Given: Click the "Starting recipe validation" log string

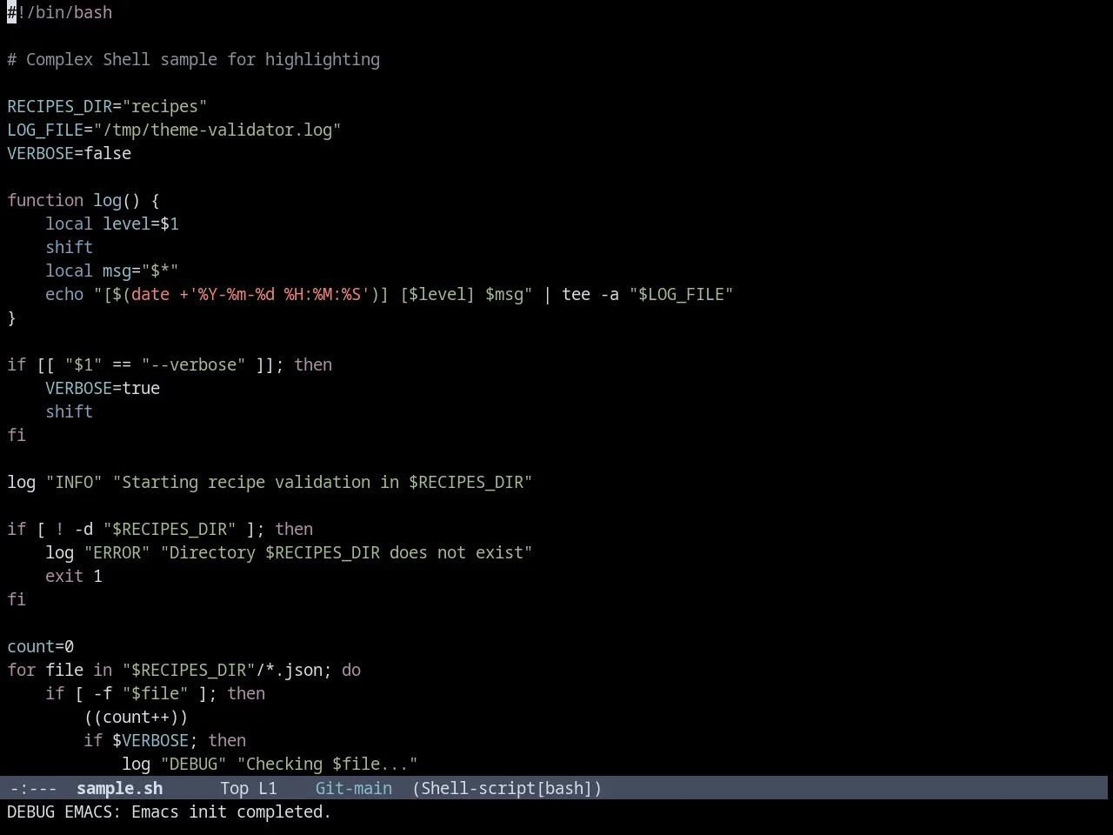Looking at the screenshot, I should coord(323,483).
